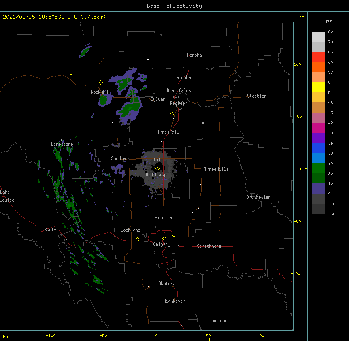This screenshot has width=349, height=341.
Task: Click the Olds town label
Action: point(157,160)
